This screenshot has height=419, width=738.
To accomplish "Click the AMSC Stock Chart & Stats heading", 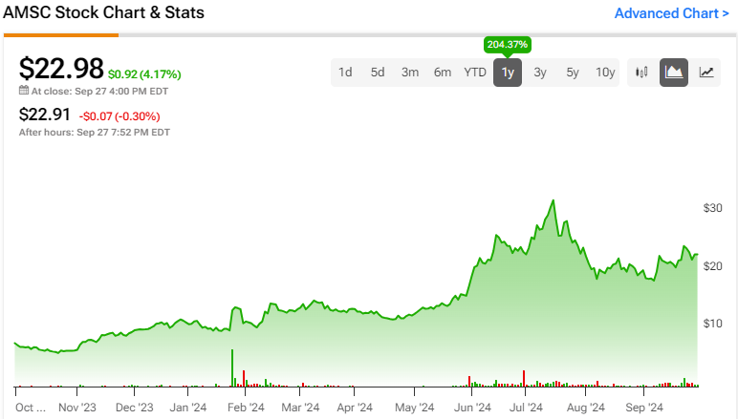I will click(103, 12).
